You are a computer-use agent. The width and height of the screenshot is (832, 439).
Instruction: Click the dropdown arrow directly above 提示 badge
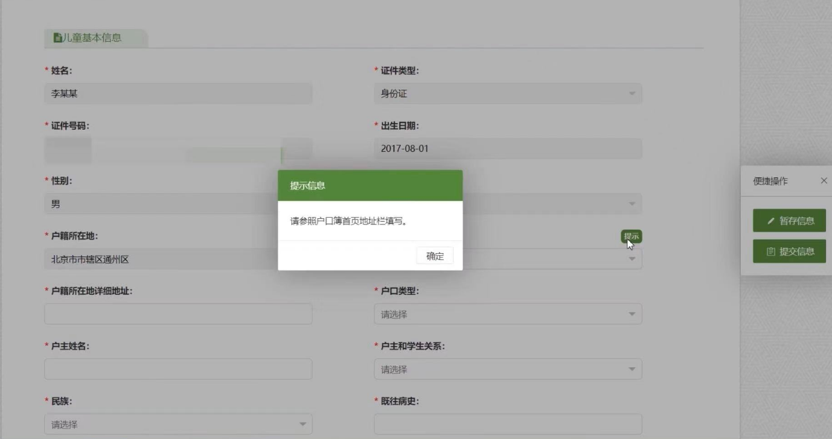632,204
